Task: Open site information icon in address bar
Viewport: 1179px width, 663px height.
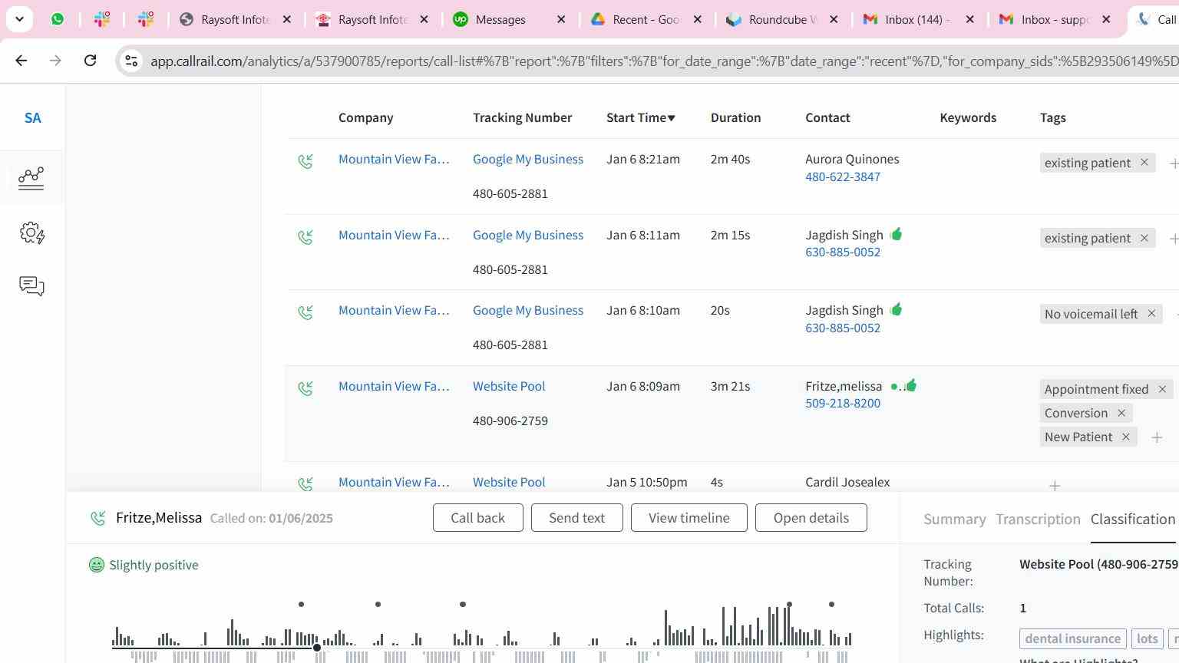Action: tap(131, 61)
